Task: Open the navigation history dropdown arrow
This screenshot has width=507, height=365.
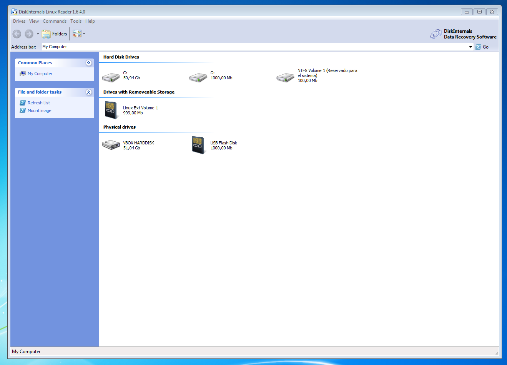Action: (x=38, y=34)
